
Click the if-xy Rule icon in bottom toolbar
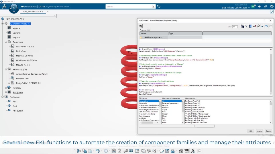click(114, 151)
